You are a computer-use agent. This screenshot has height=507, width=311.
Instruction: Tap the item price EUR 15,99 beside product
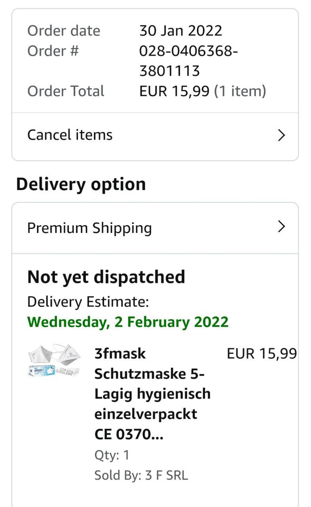coord(262,354)
